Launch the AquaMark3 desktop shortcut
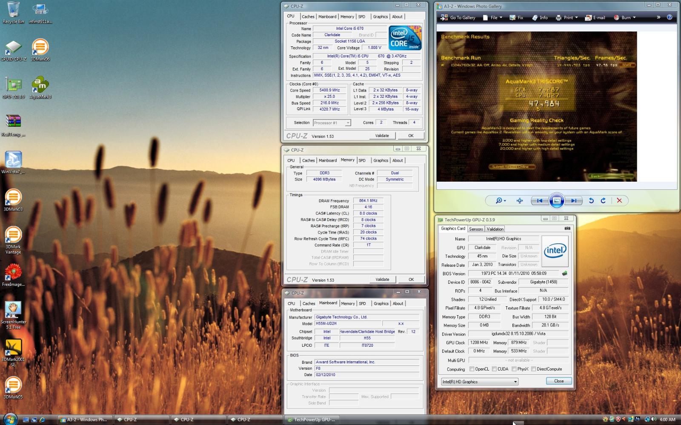681x425 pixels. 40,88
